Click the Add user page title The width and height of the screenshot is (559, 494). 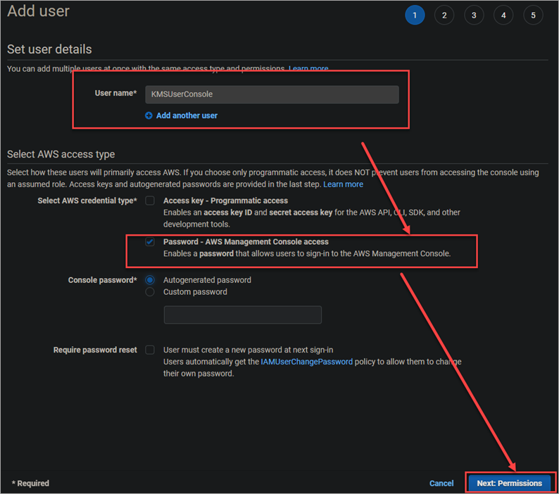(39, 11)
